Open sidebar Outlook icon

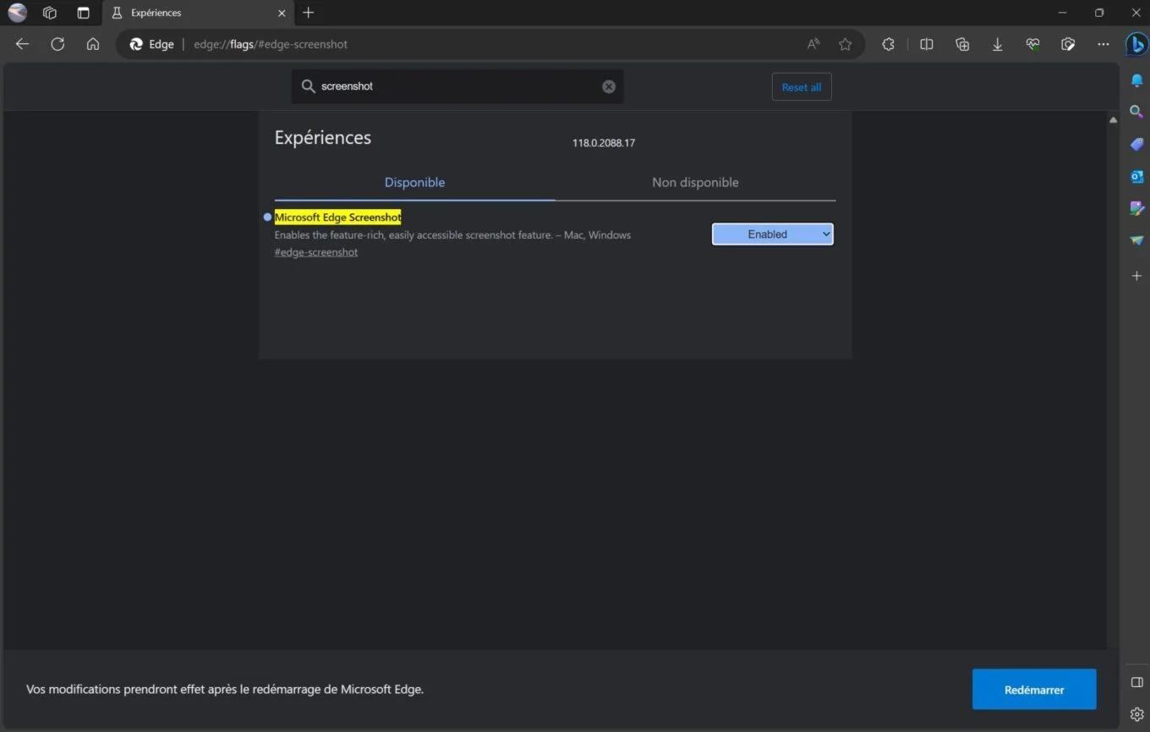pyautogui.click(x=1137, y=176)
